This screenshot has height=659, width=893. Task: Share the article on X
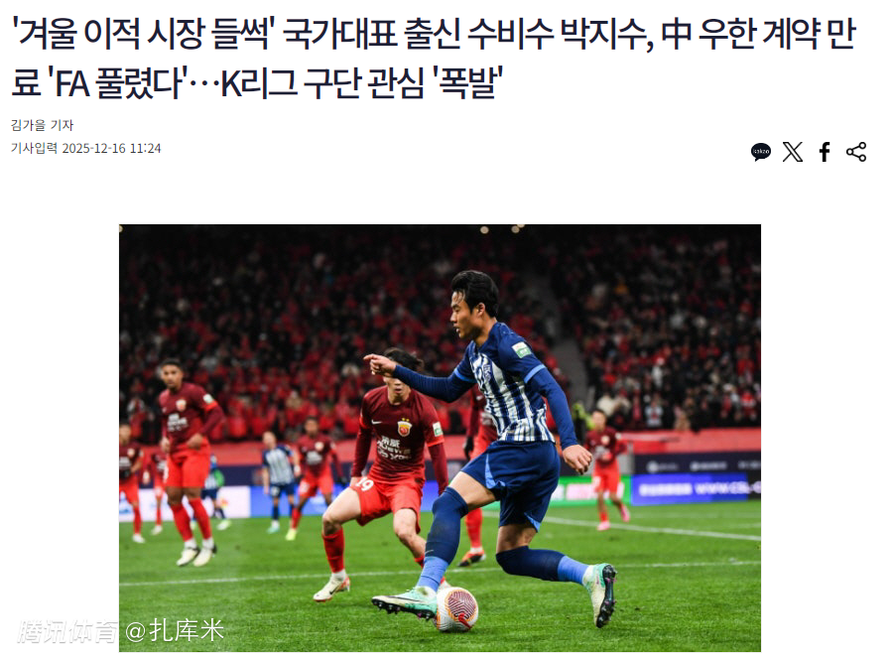coord(793,152)
